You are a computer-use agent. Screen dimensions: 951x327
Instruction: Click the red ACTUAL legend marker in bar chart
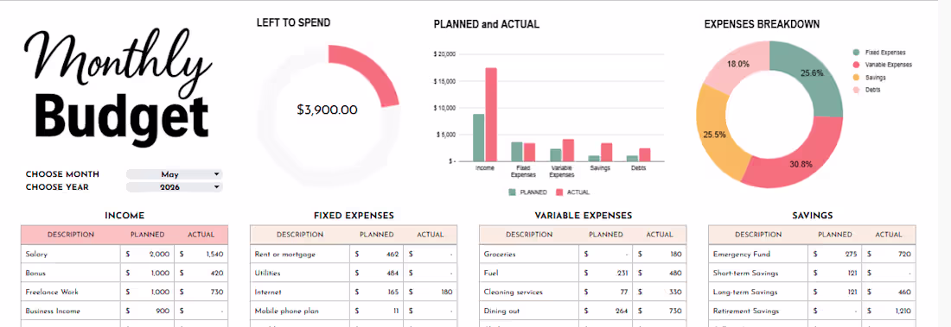pos(559,192)
